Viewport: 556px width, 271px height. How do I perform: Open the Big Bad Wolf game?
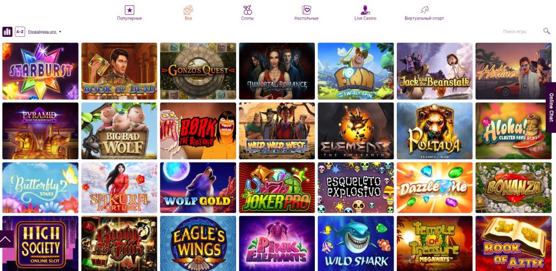click(x=119, y=131)
